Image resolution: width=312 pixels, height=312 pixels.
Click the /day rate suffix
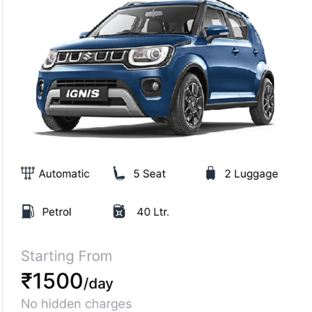click(98, 284)
